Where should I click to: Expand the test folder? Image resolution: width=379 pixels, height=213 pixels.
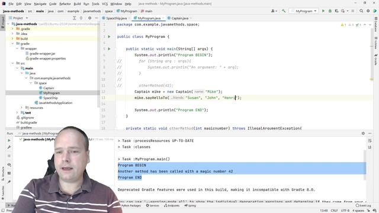[x=17, y=112]
